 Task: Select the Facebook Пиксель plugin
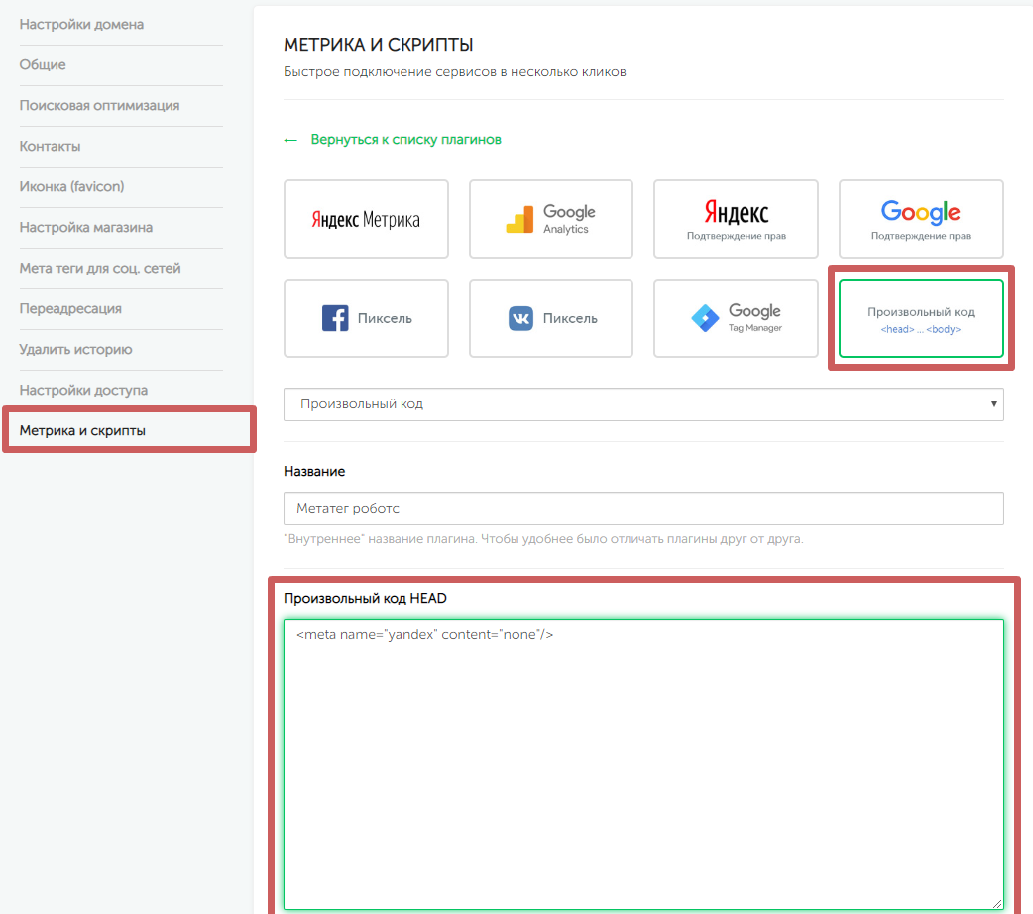click(366, 318)
